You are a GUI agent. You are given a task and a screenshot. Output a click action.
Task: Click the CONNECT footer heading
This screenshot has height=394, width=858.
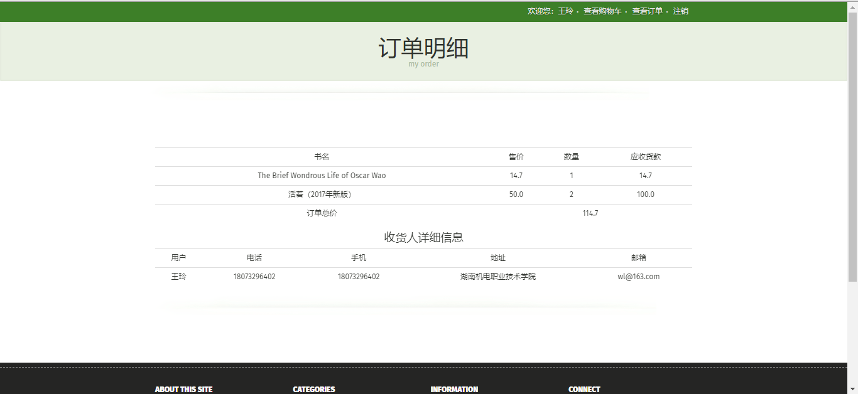coord(584,390)
